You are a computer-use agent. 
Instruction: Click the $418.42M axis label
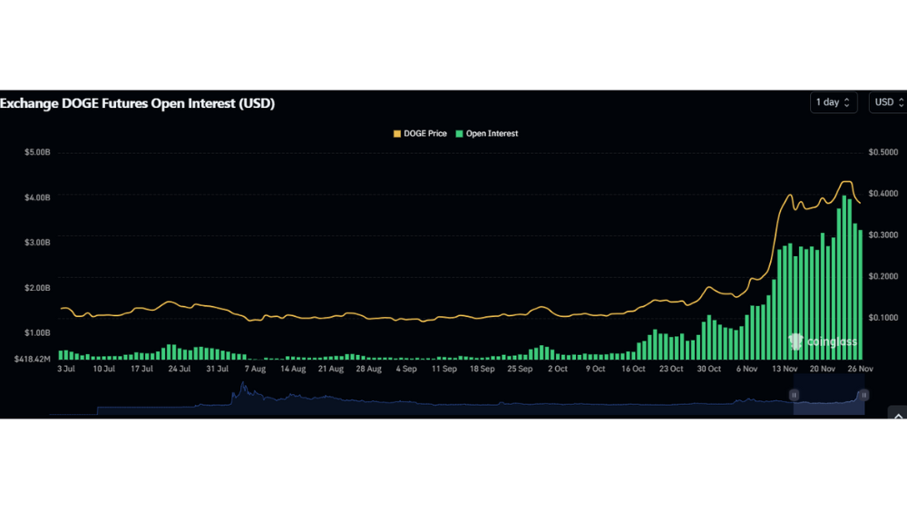(x=33, y=359)
